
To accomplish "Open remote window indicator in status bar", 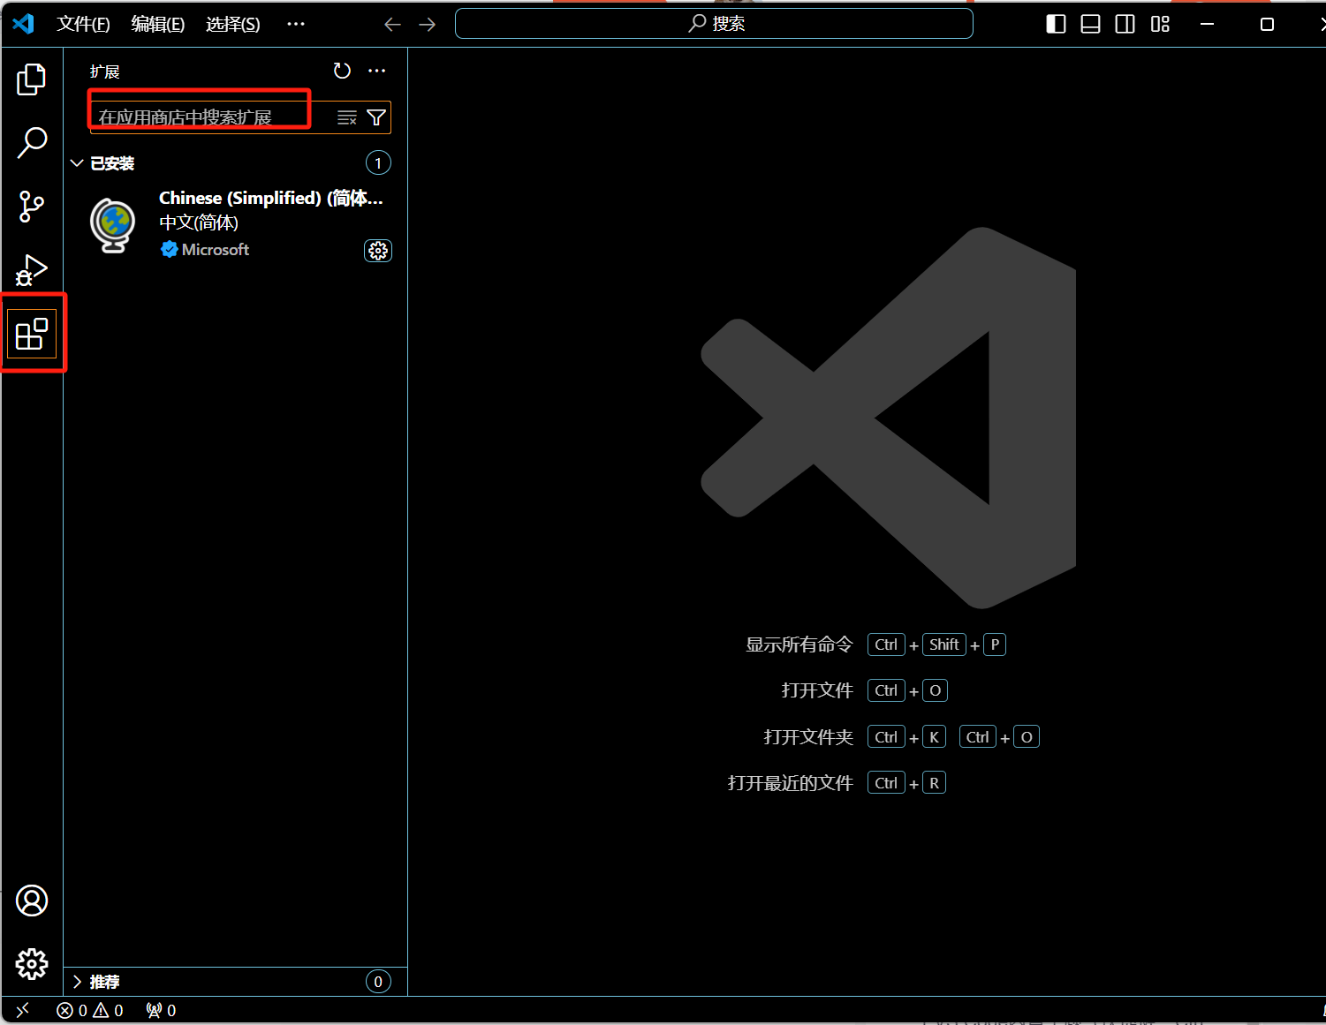I will pos(23,1010).
